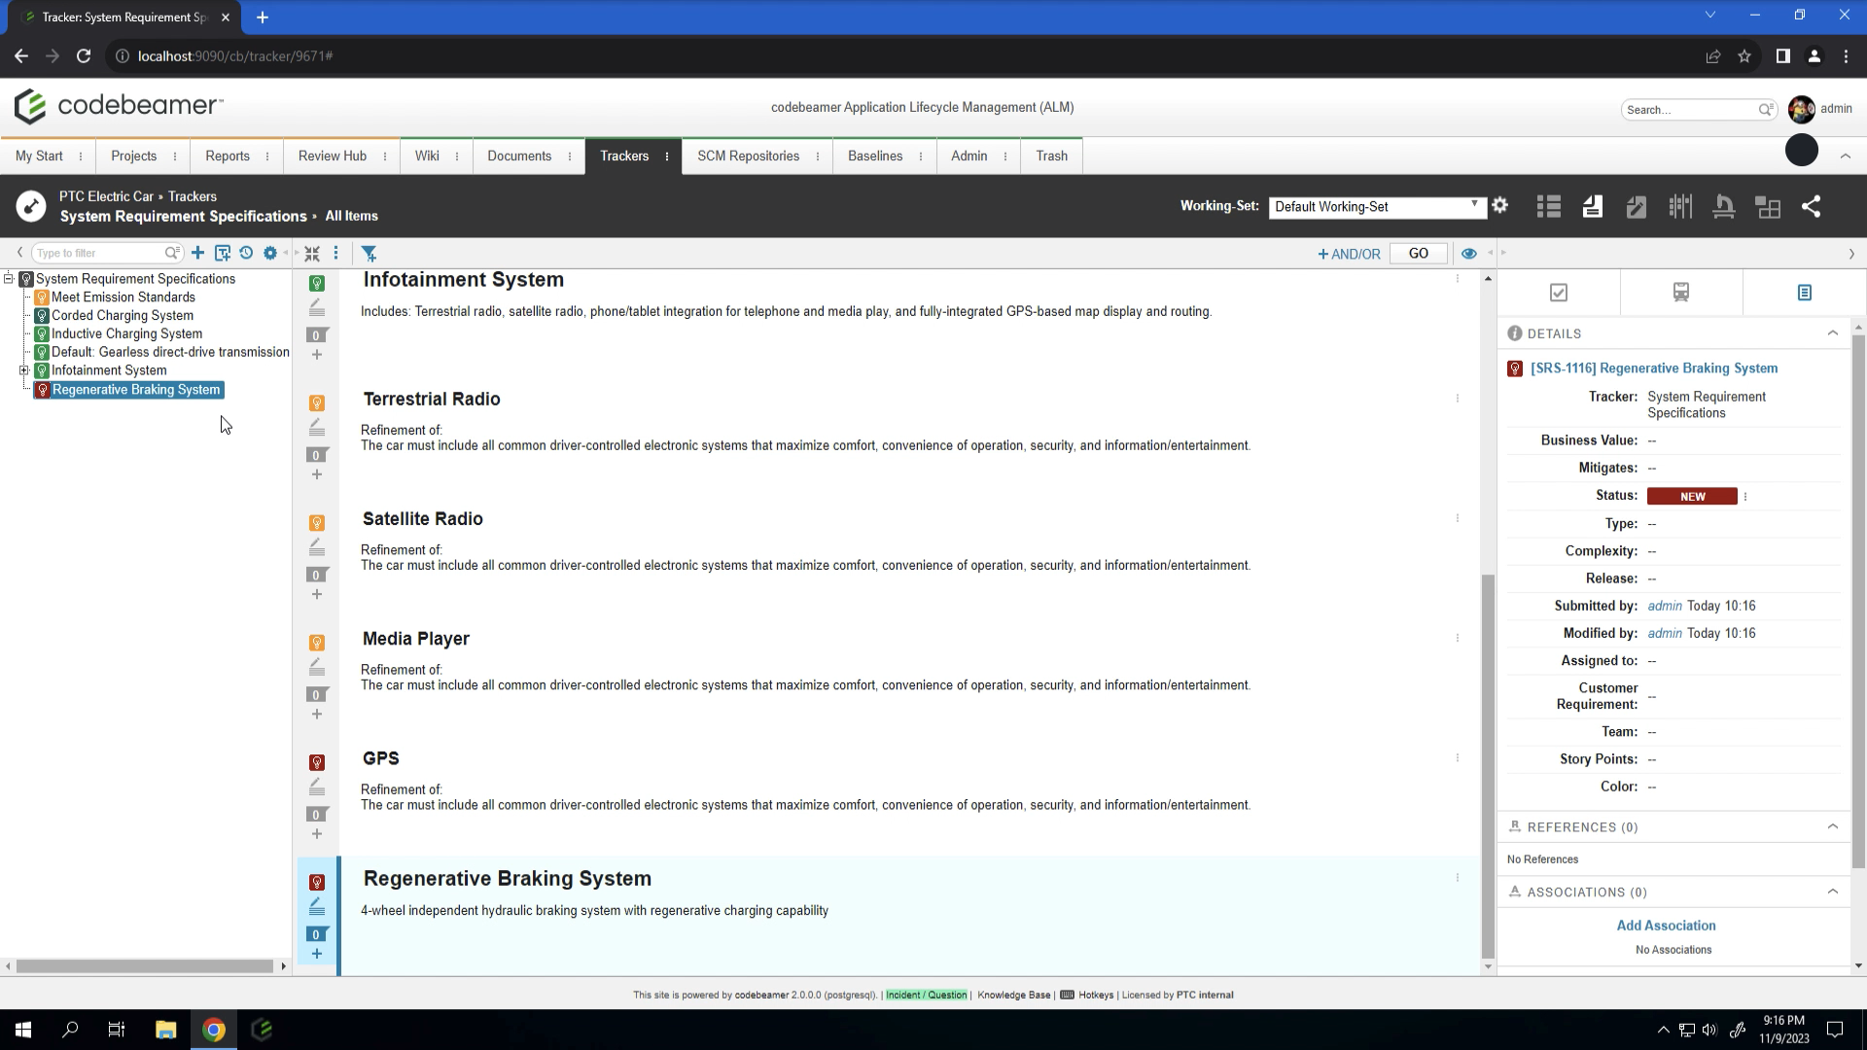
Task: Open the SCM Repositories tab
Action: 748,157
